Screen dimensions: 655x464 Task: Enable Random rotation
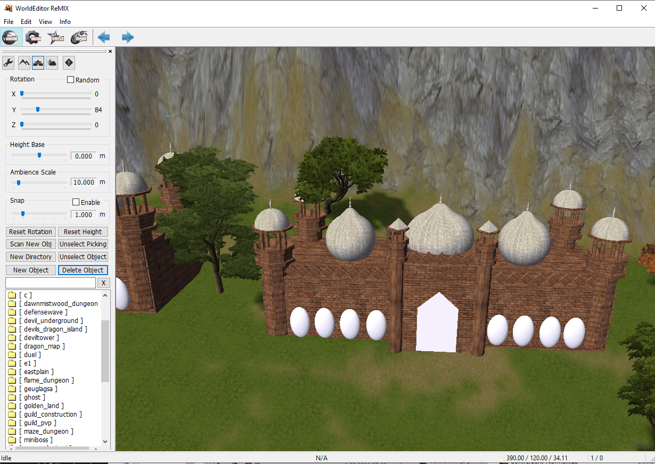(70, 79)
